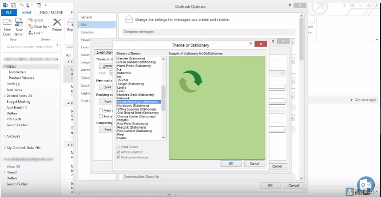Click the Outlook logo in the title bar
This screenshot has height=197, width=381.
[6, 5]
